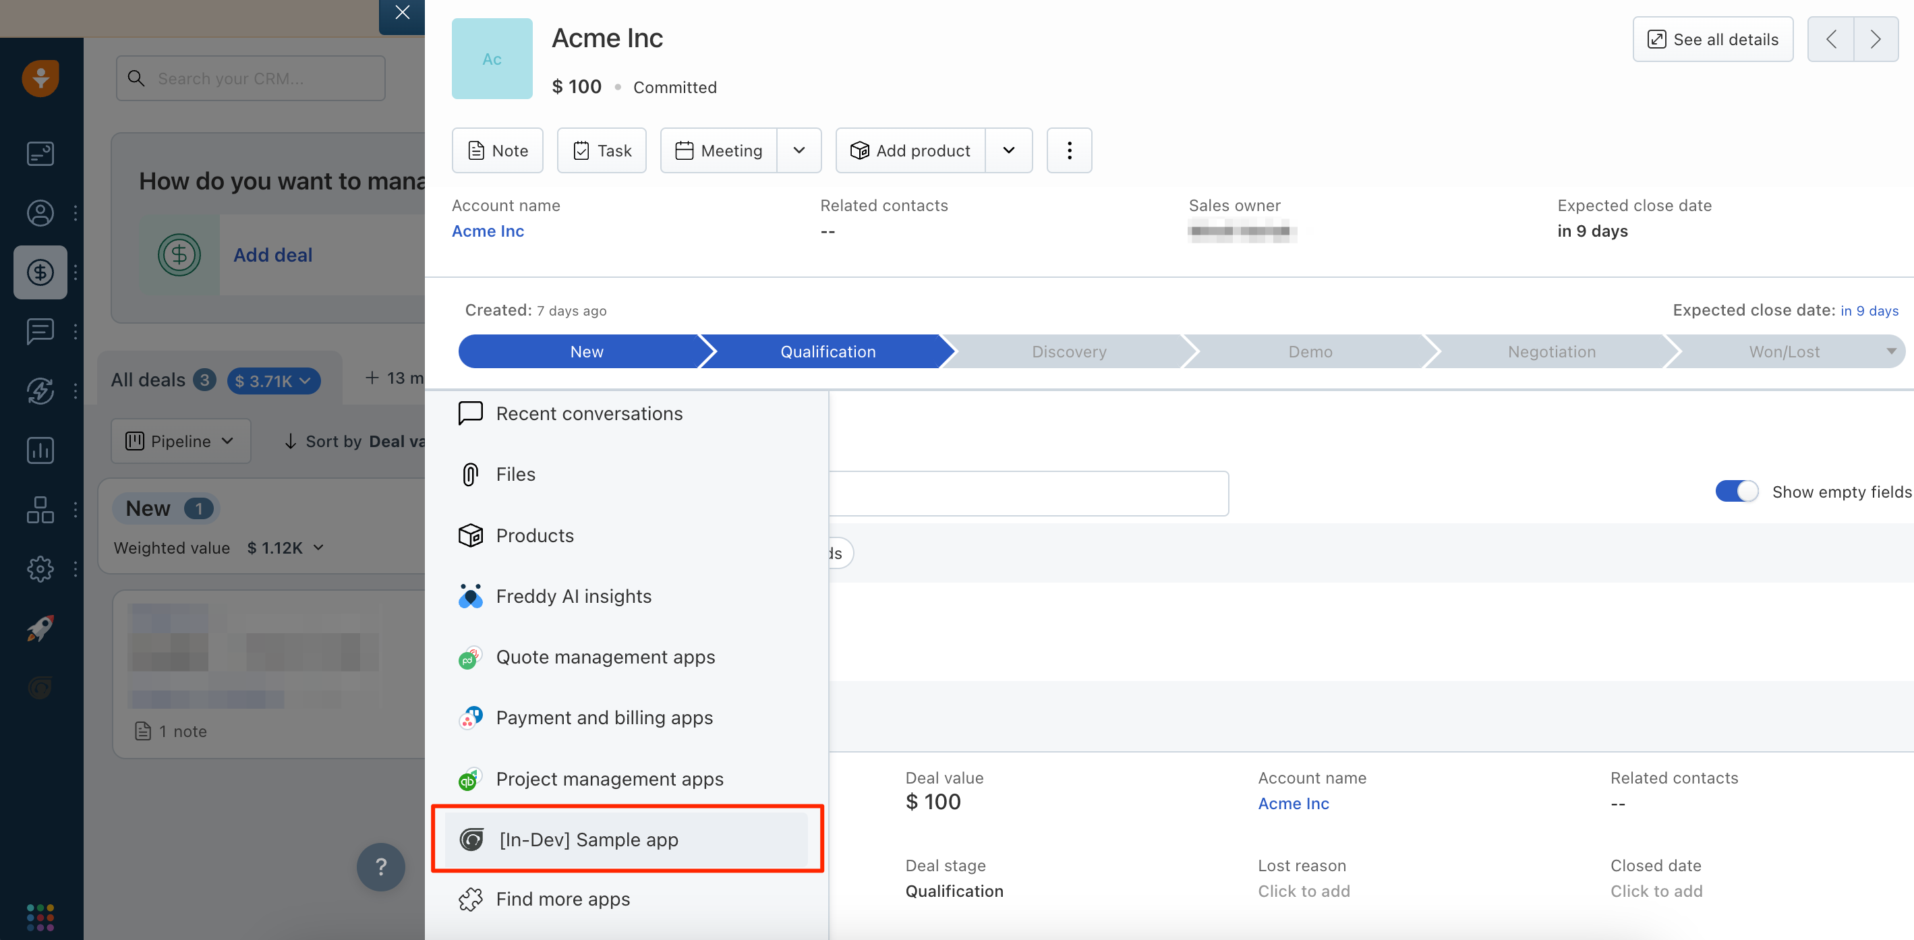The image size is (1914, 940).
Task: Open the Acme Inc account name link at top
Action: pos(488,231)
